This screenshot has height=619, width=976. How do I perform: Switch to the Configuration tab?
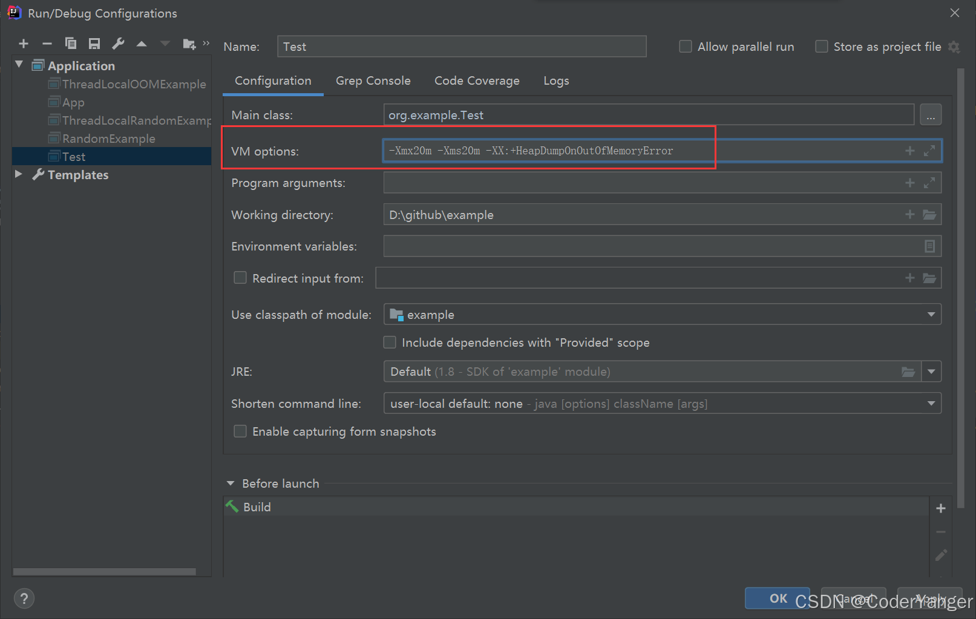[273, 80]
